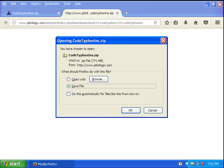Select the 'Open with' radio option
This screenshot has height=168, width=224.
point(69,79)
